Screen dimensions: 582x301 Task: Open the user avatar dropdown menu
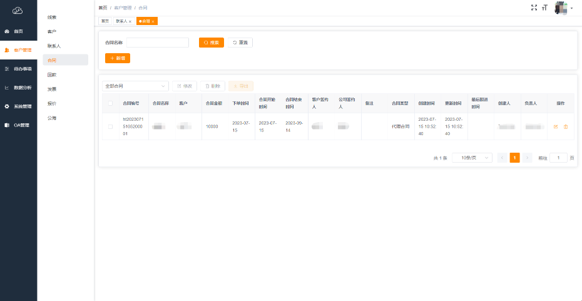(560, 8)
